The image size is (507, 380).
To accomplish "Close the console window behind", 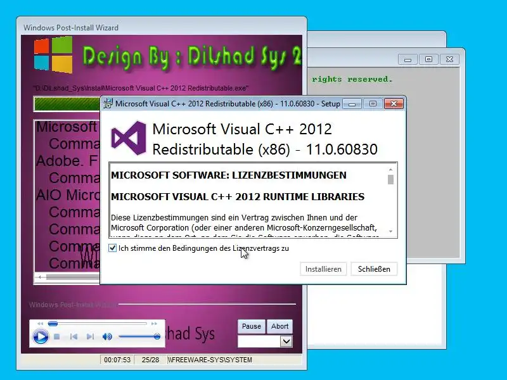I will coord(449,60).
